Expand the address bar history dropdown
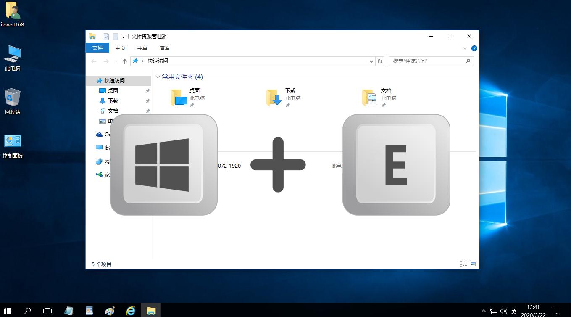Image resolution: width=571 pixels, height=317 pixels. [371, 61]
